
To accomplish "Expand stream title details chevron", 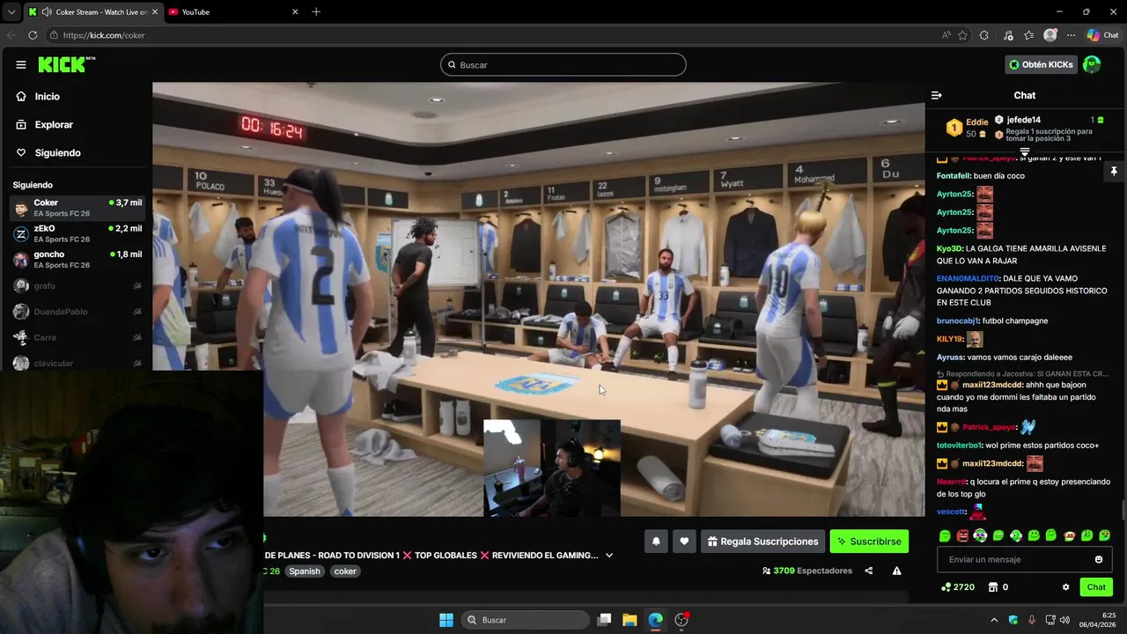I will pyautogui.click(x=608, y=556).
